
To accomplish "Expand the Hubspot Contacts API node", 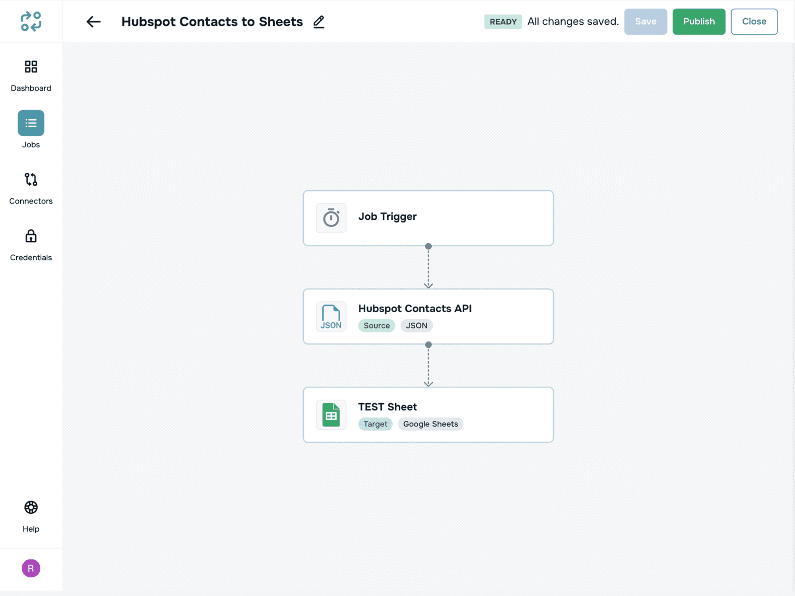I will 428,316.
